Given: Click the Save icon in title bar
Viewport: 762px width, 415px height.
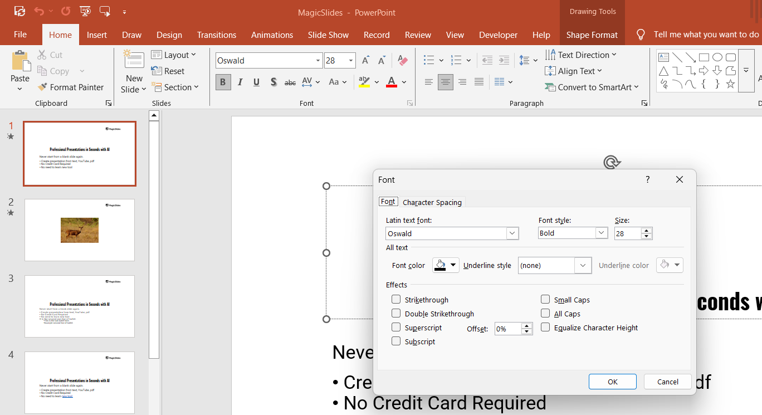Looking at the screenshot, I should 19,11.
